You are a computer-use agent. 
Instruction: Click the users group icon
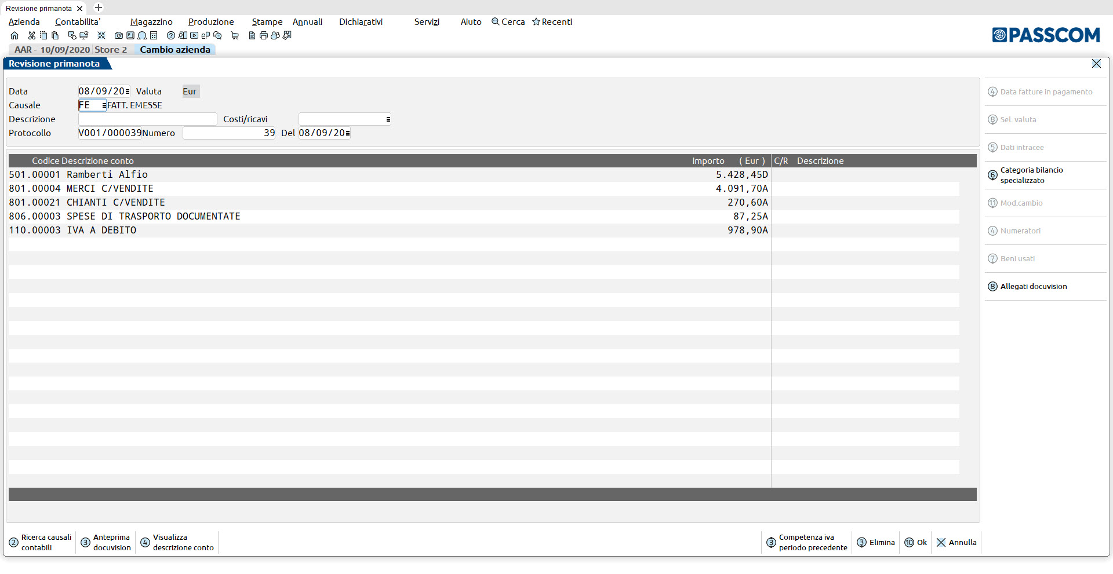[x=275, y=35]
